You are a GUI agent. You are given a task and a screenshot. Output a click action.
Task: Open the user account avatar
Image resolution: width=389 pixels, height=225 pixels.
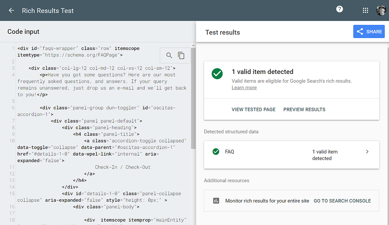point(381,10)
